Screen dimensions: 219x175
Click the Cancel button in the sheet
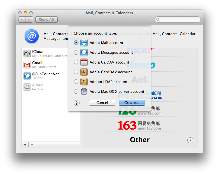(x=102, y=103)
